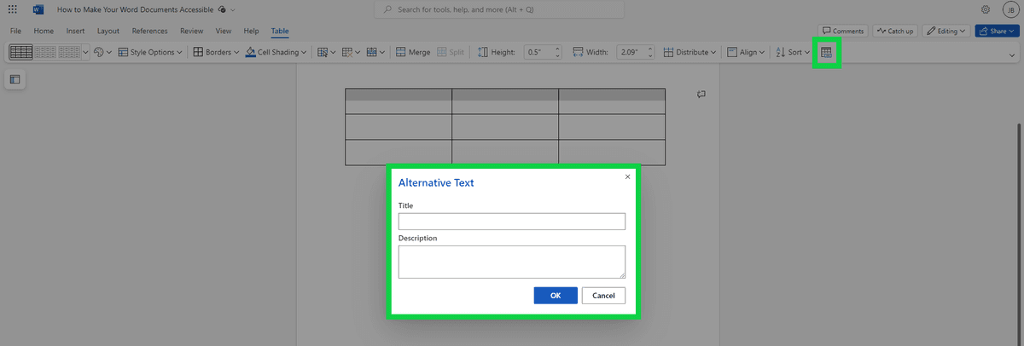
Task: Click the Description text area
Action: pyautogui.click(x=511, y=262)
